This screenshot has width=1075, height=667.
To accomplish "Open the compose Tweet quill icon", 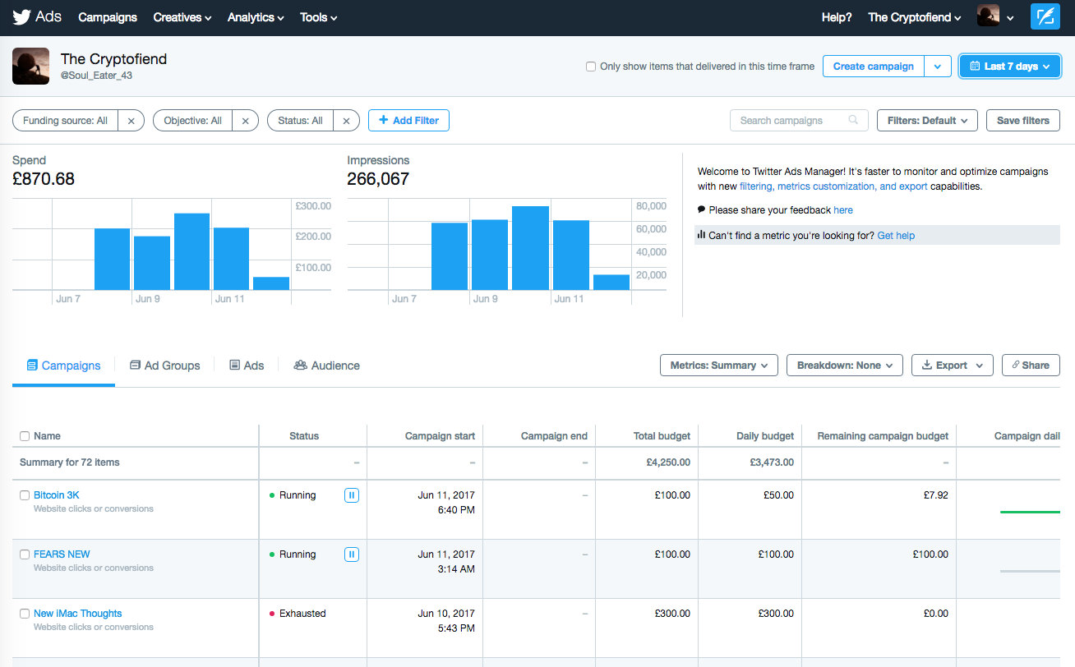I will tap(1045, 17).
